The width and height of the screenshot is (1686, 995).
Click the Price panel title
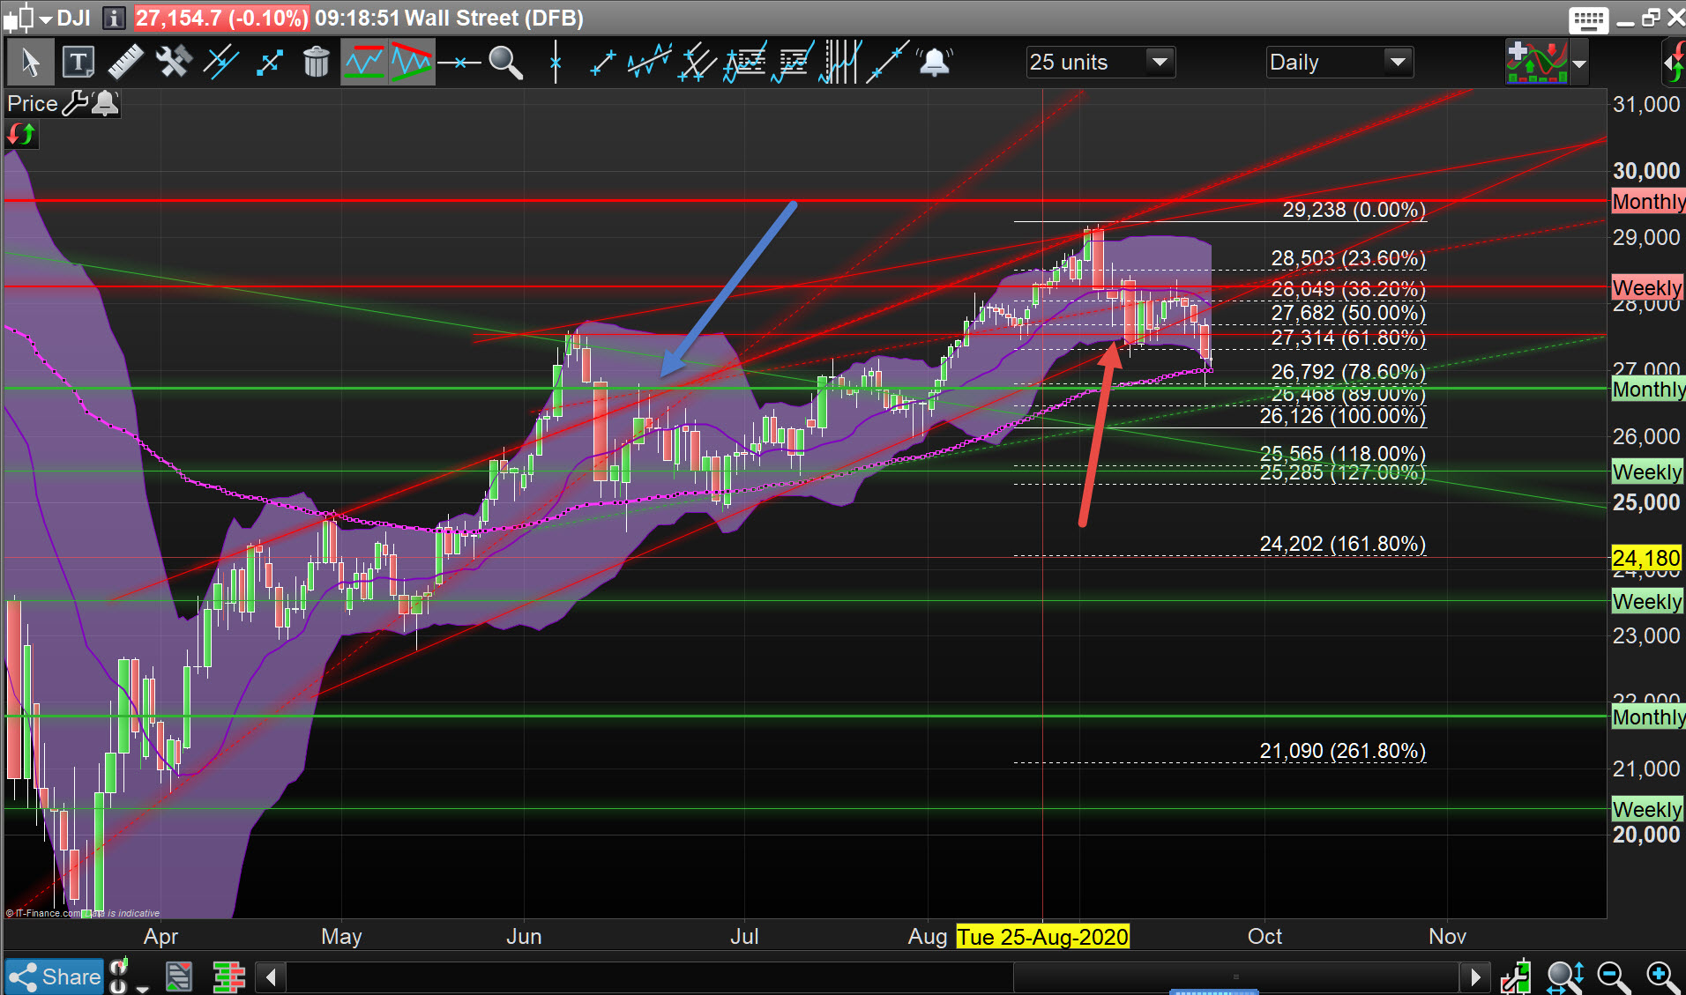33,103
